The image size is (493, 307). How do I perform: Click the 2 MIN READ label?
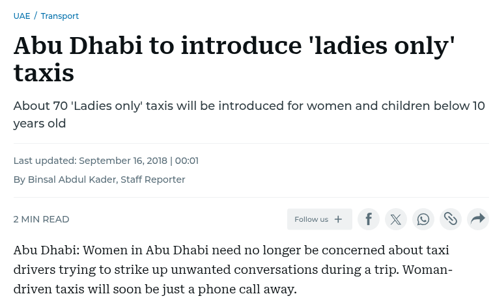tap(41, 219)
